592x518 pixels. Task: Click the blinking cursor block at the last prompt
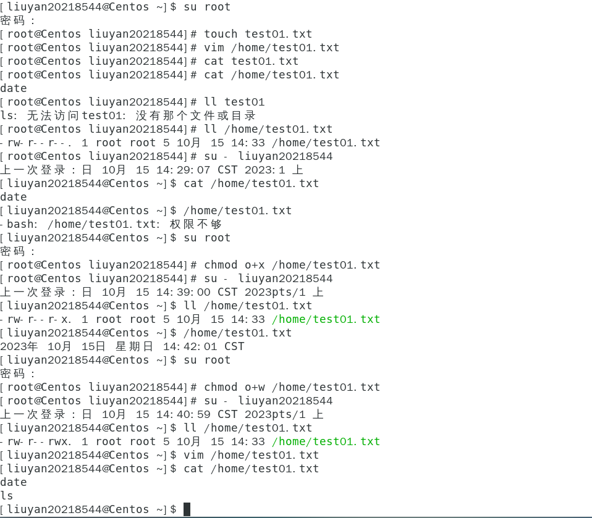pos(187,509)
